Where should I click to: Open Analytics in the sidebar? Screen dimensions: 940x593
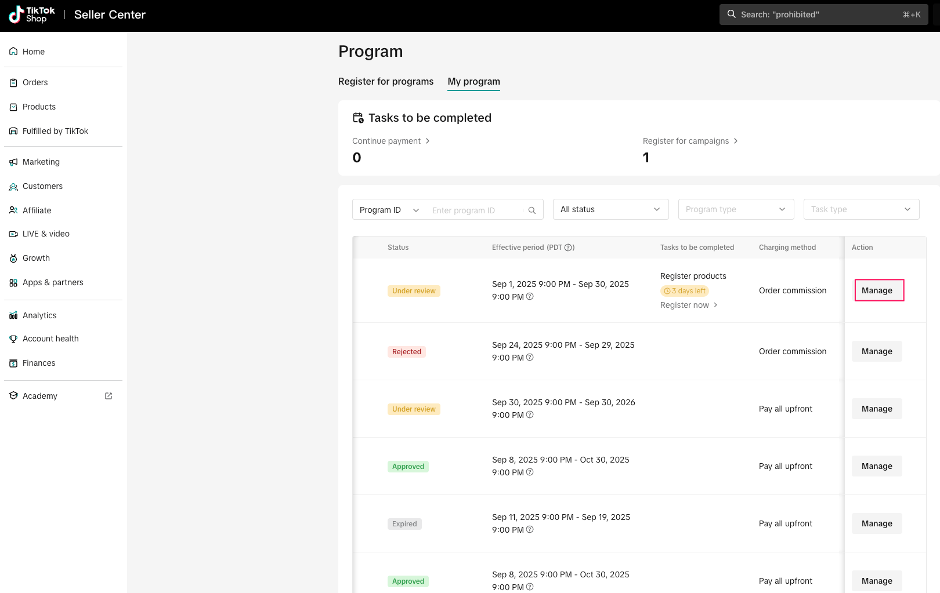pyautogui.click(x=39, y=315)
